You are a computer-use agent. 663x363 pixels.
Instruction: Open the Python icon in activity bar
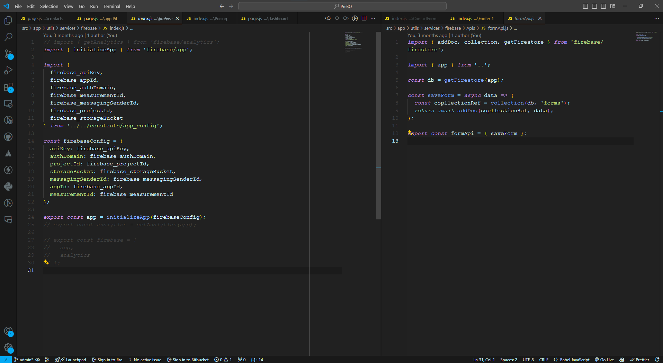[x=8, y=187]
